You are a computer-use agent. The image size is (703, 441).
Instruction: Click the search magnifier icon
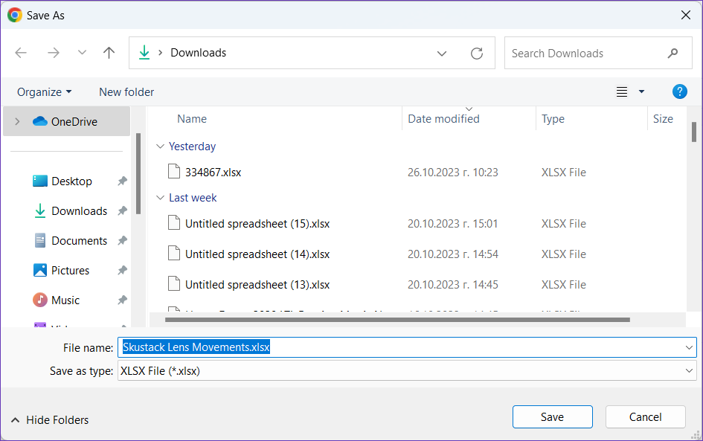click(x=672, y=54)
